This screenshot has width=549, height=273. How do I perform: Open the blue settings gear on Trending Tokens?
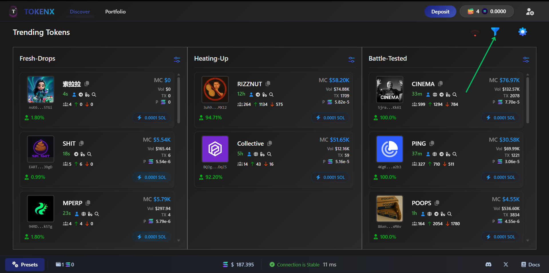[523, 31]
